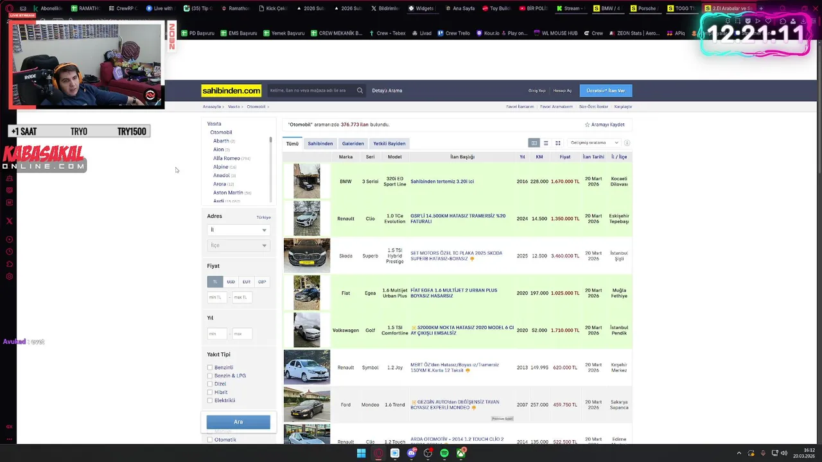The image size is (822, 462).
Task: Sort by İlan Tarihi column header
Action: tap(593, 157)
